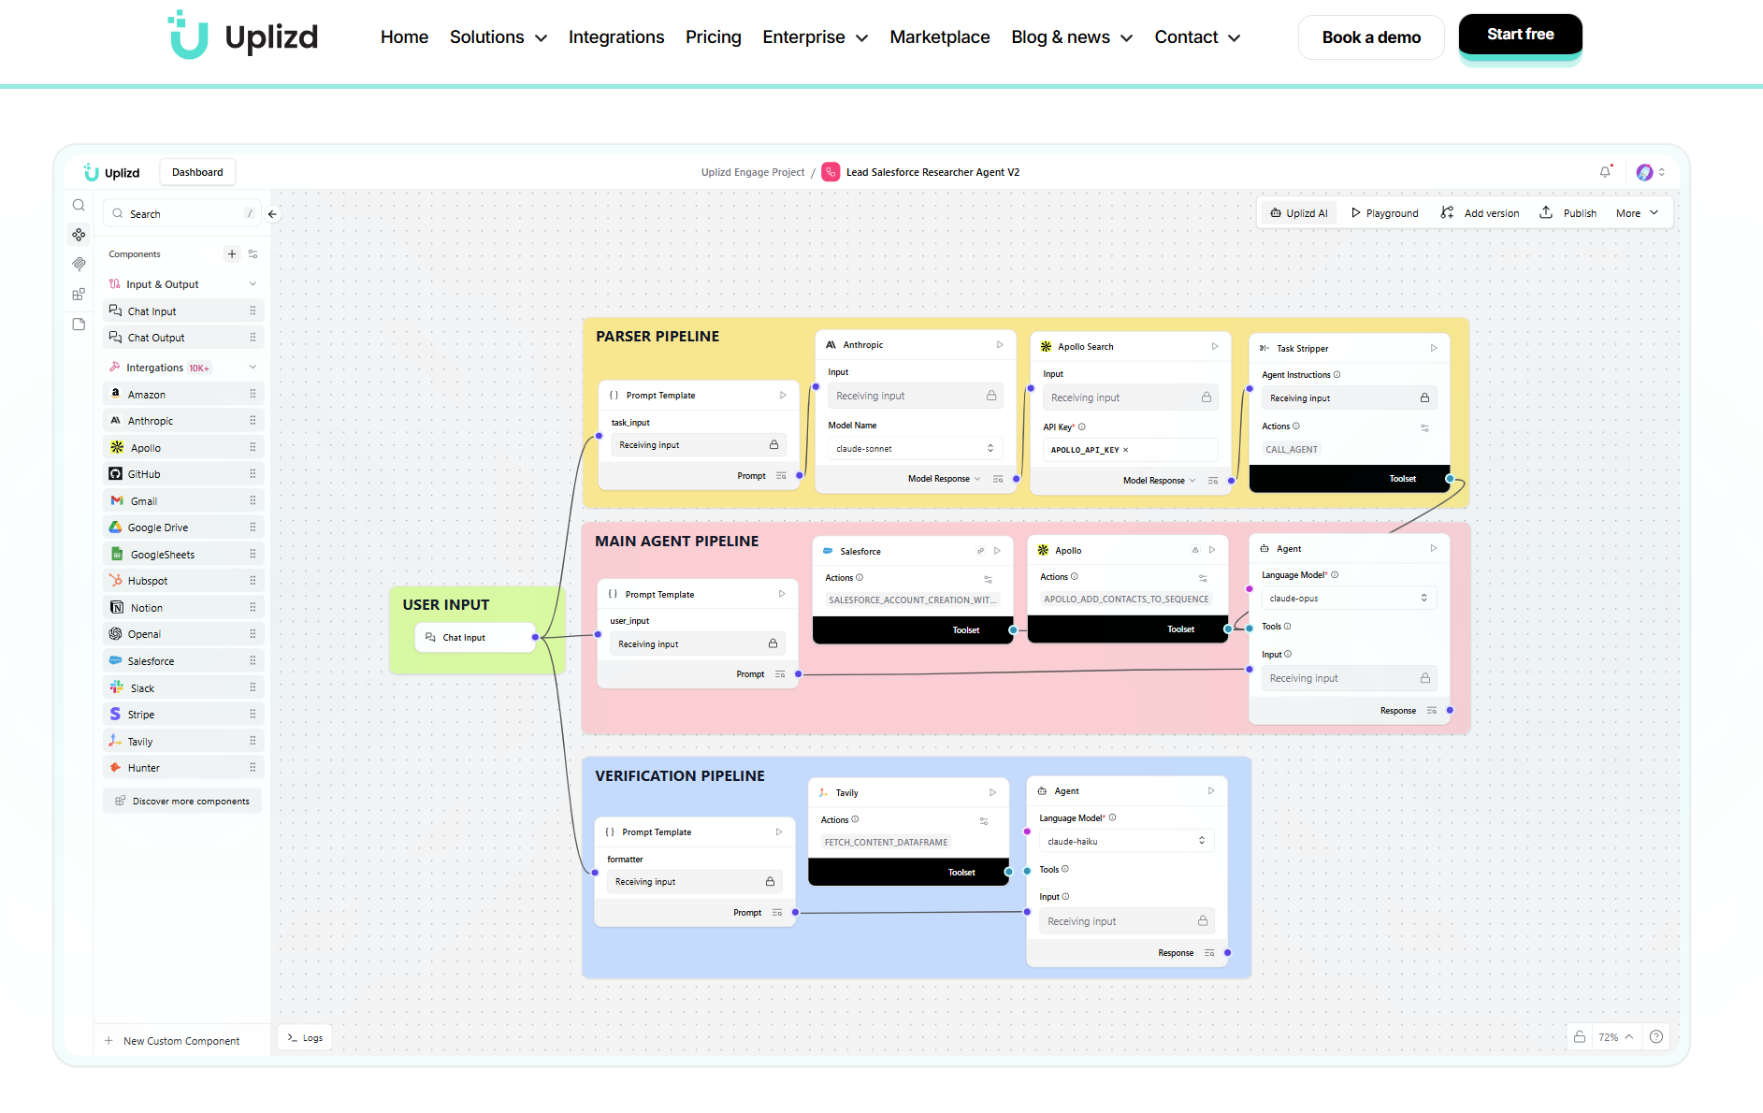Open the Playground
This screenshot has height=1113, width=1763.
coord(1384,213)
